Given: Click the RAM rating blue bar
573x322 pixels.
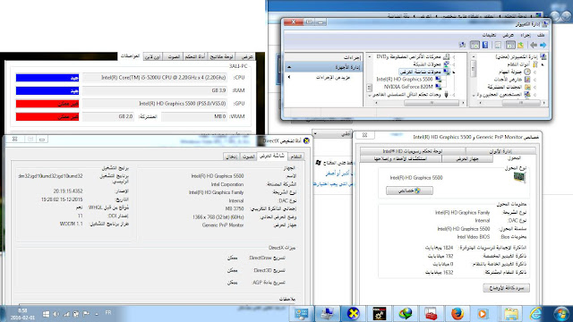Looking at the screenshot, I should 47,90.
